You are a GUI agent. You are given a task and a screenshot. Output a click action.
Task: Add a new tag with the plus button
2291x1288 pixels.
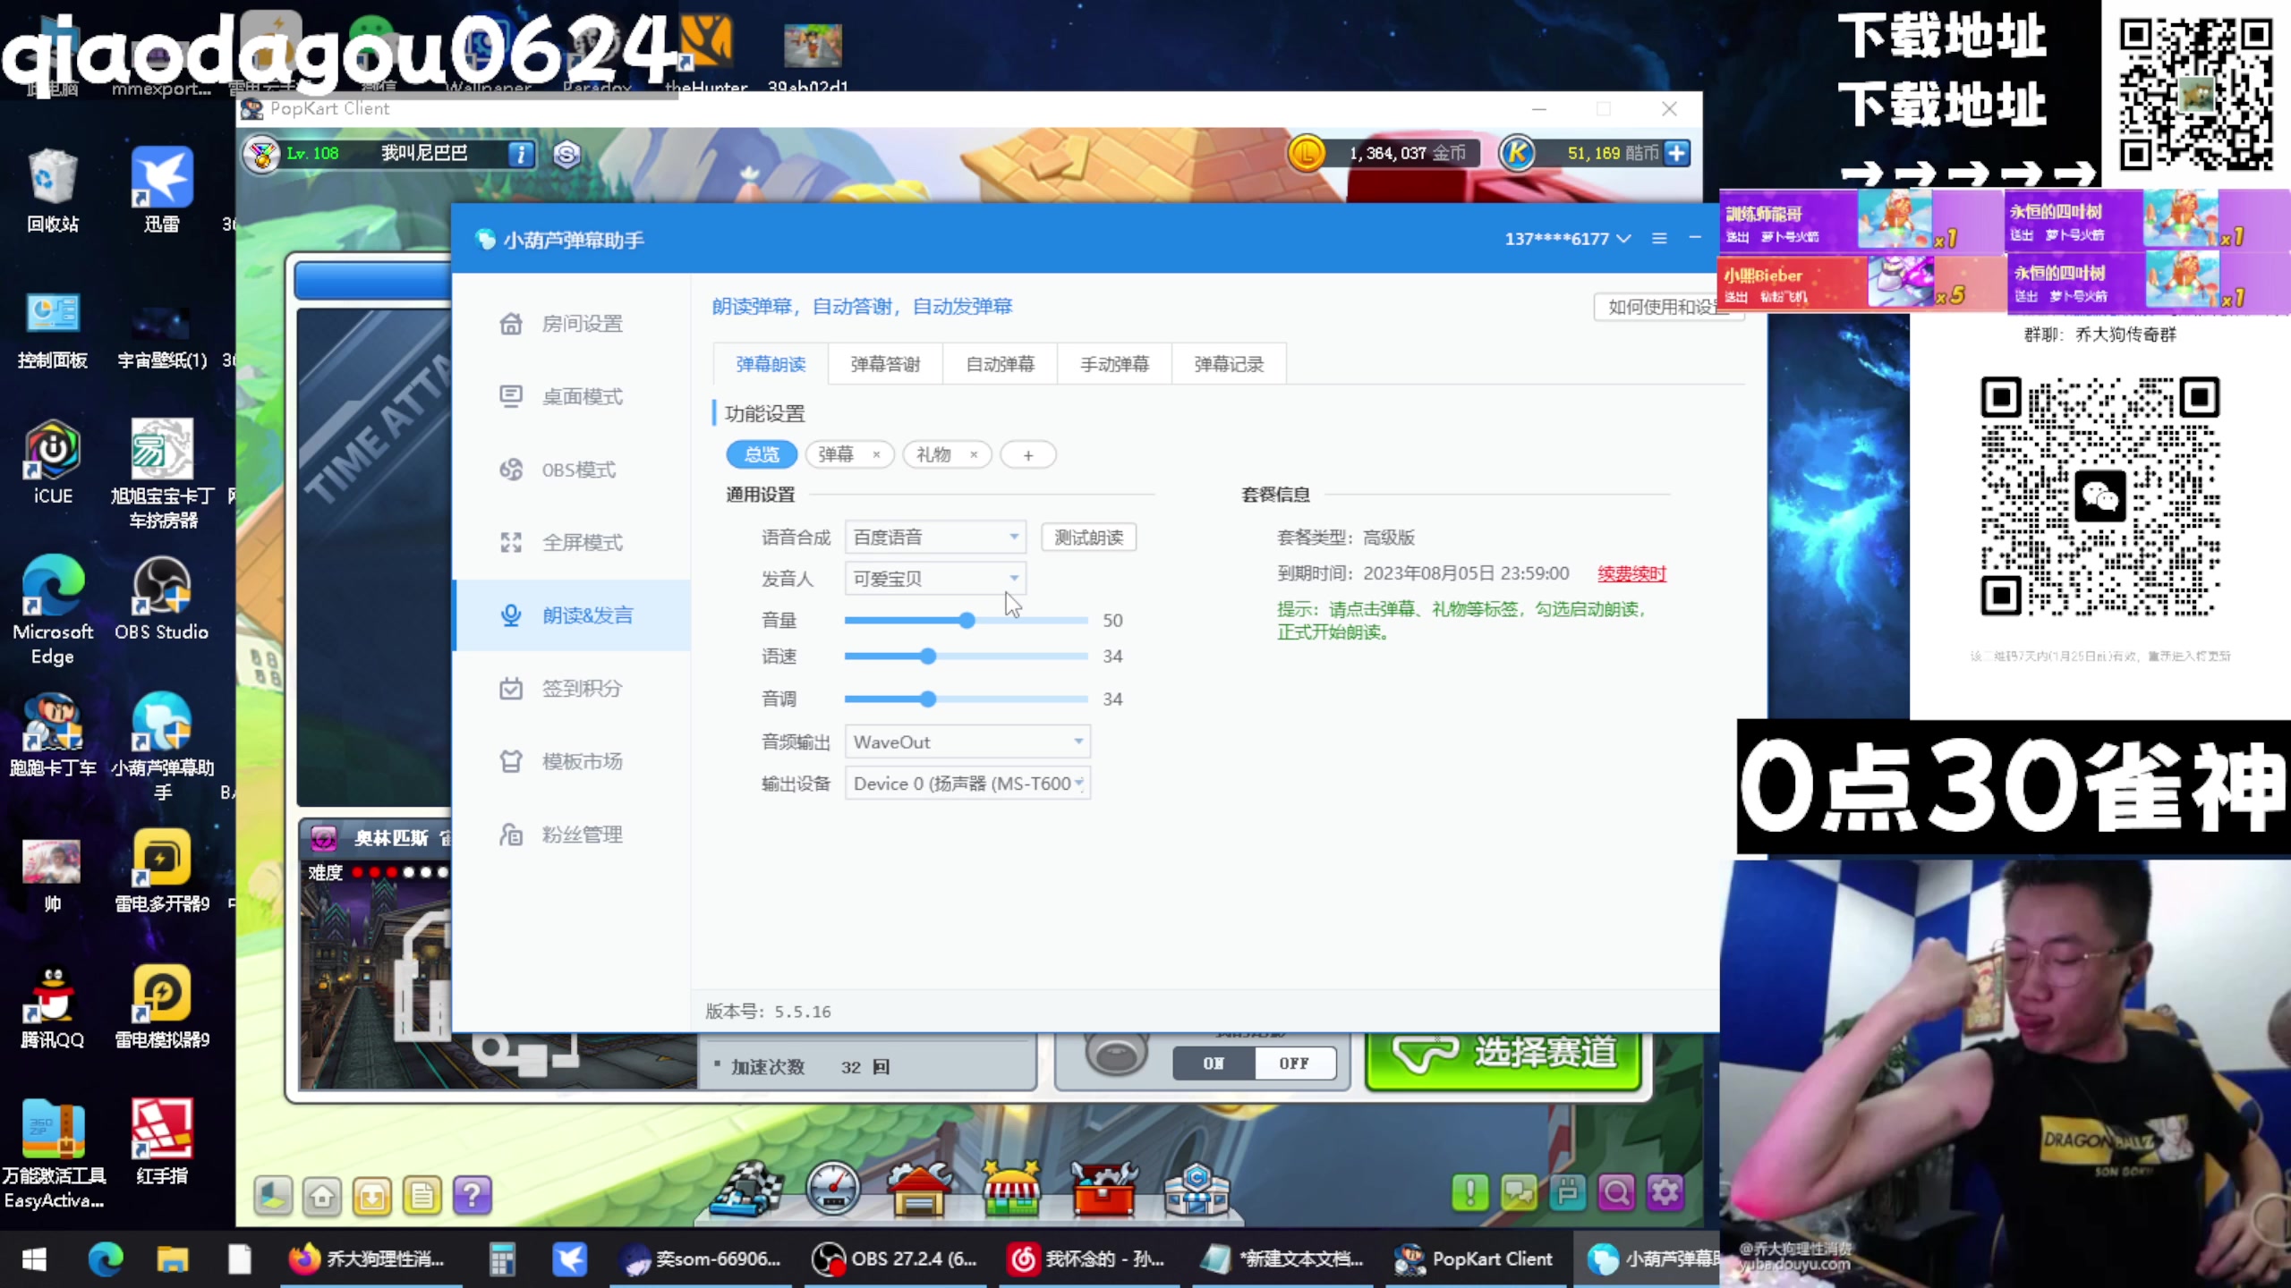click(1028, 455)
